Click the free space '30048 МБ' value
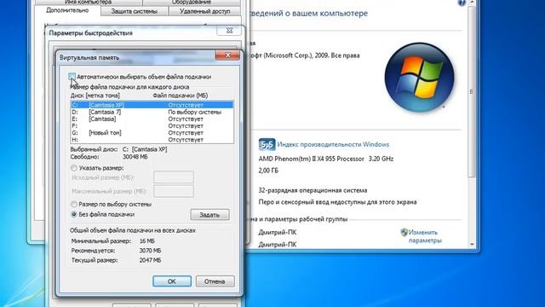This screenshot has width=545, height=307. point(135,157)
